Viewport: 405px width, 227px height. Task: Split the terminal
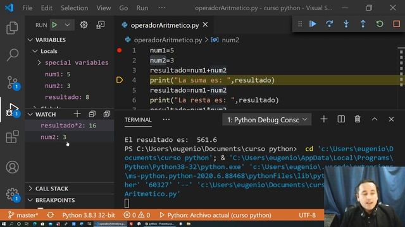[x=341, y=119]
